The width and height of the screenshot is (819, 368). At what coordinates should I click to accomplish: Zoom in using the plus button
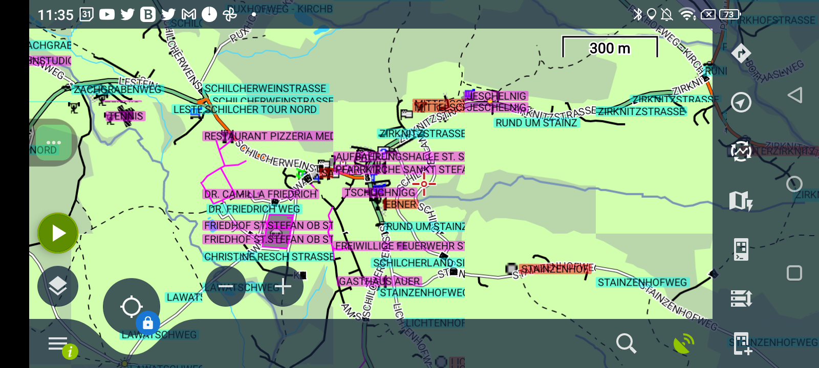pyautogui.click(x=283, y=287)
